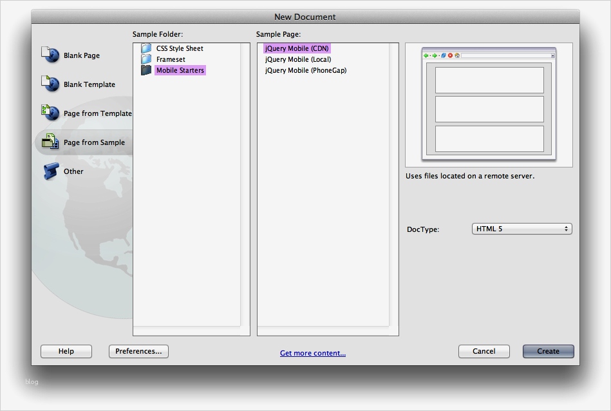Click the Mobile Starters folder icon

pos(146,70)
